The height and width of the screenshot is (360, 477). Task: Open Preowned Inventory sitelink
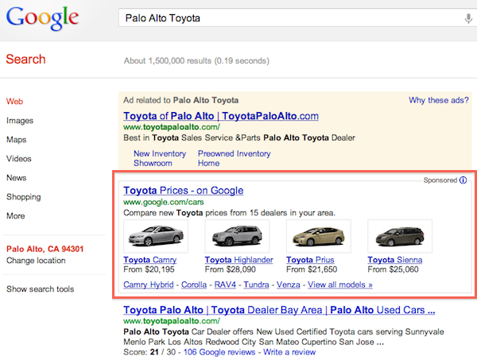234,153
